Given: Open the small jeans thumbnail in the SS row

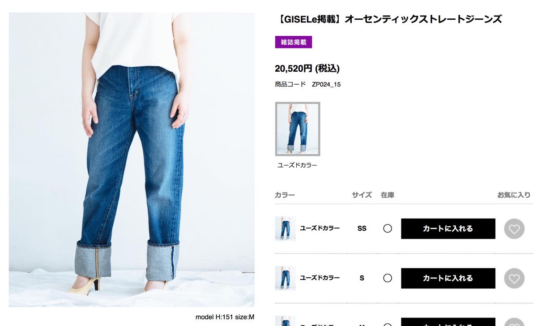Looking at the screenshot, I should coord(285,228).
